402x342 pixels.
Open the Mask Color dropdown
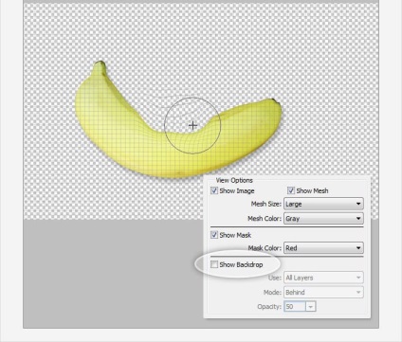coord(323,248)
